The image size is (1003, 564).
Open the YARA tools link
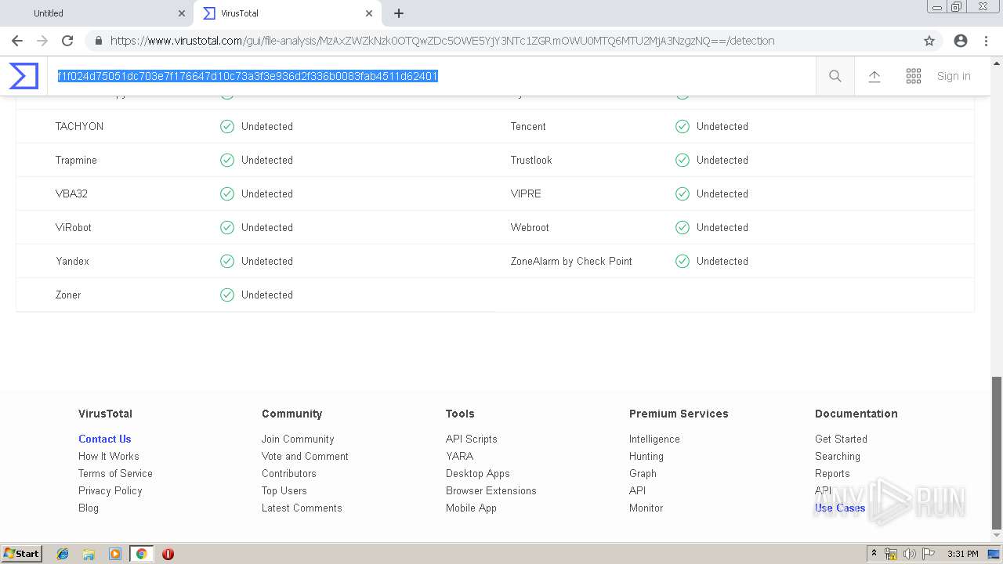point(459,456)
